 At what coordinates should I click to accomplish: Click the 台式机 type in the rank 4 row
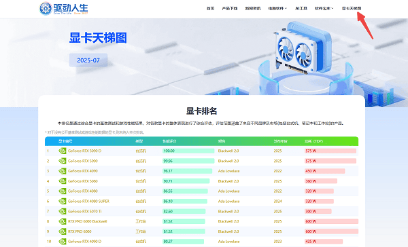(x=141, y=181)
